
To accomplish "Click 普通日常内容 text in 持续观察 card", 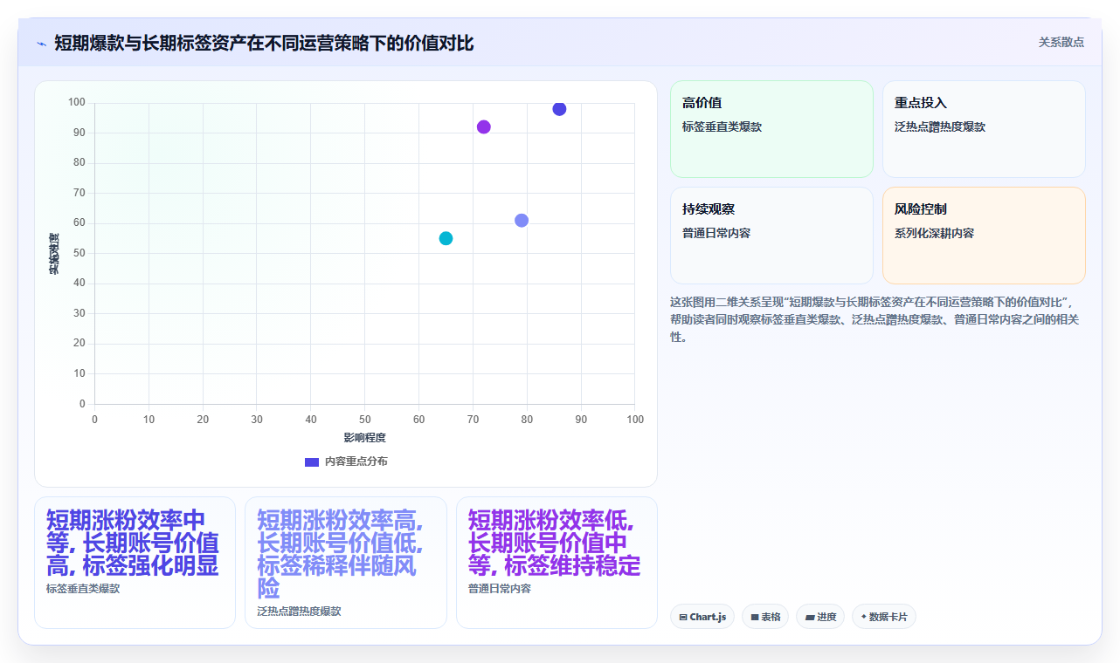I will pos(716,233).
